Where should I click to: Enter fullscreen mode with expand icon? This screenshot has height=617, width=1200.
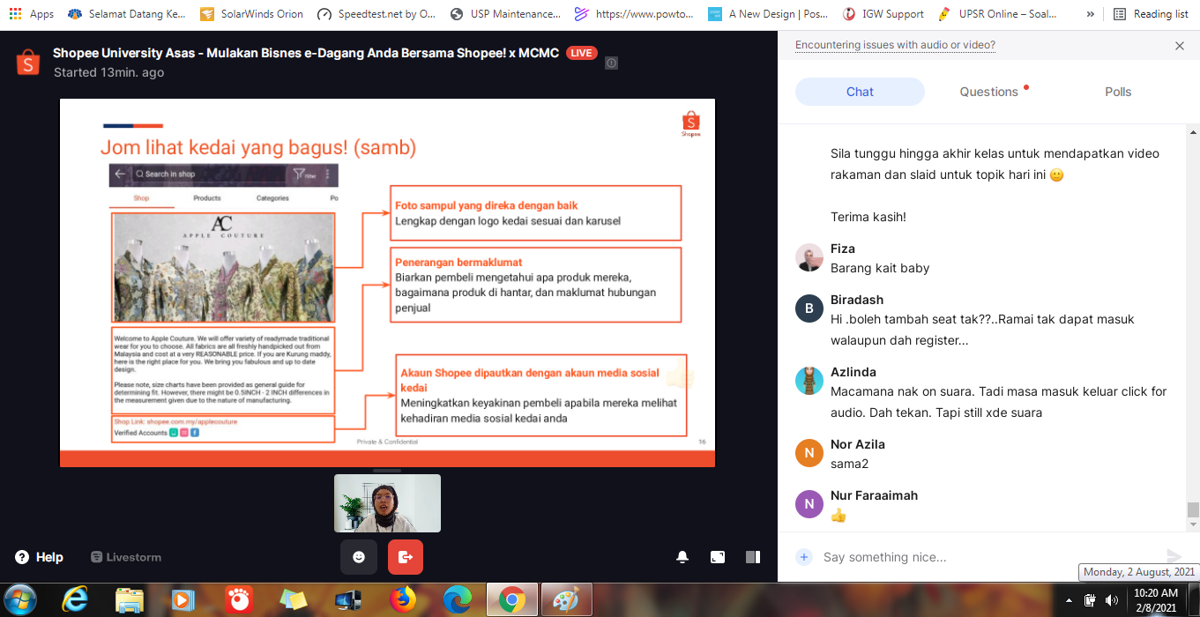tap(718, 557)
